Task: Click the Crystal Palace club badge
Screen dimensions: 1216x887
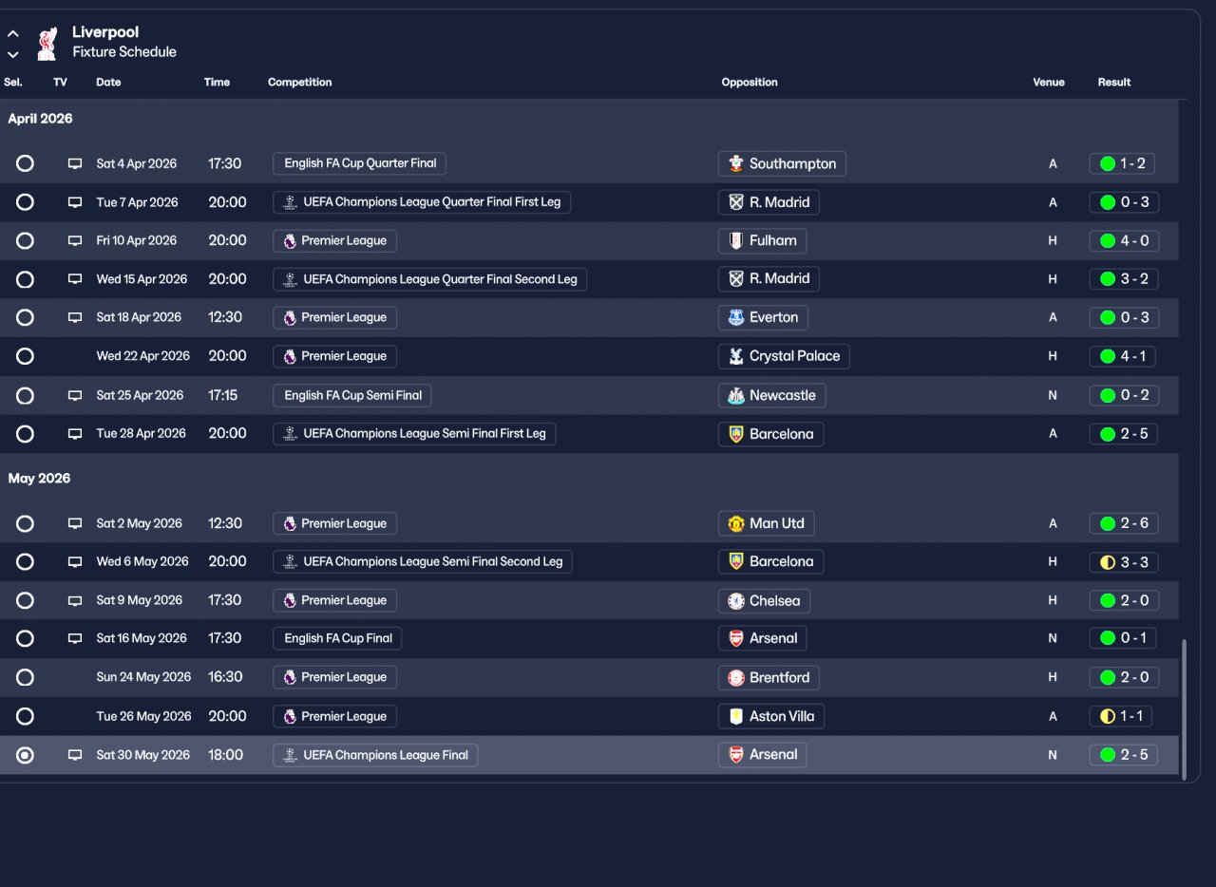Action: click(x=736, y=356)
